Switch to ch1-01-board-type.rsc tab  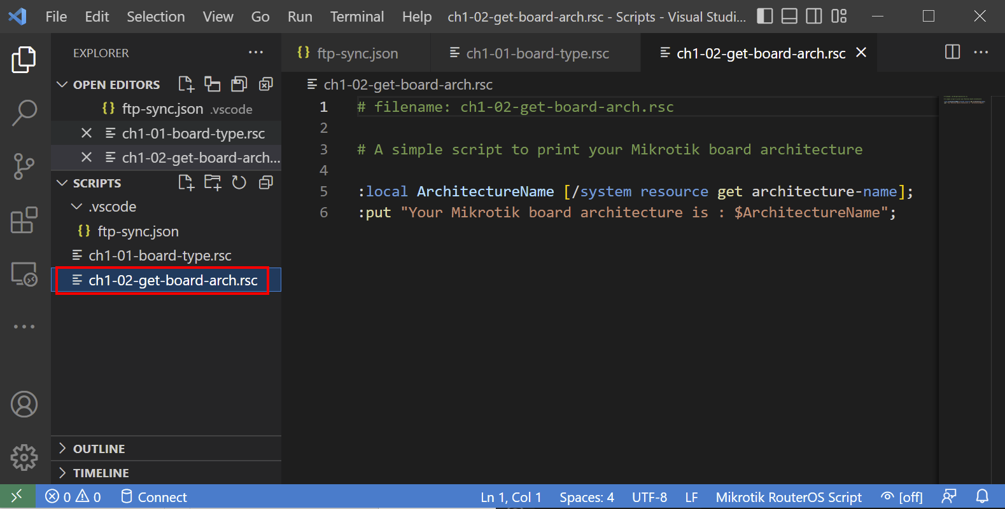click(536, 53)
